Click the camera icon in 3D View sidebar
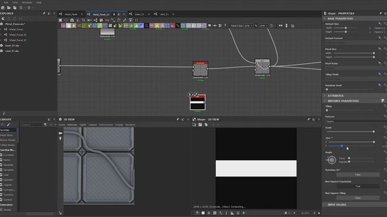 (60, 133)
